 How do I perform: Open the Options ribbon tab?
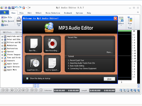[x=79, y=13]
